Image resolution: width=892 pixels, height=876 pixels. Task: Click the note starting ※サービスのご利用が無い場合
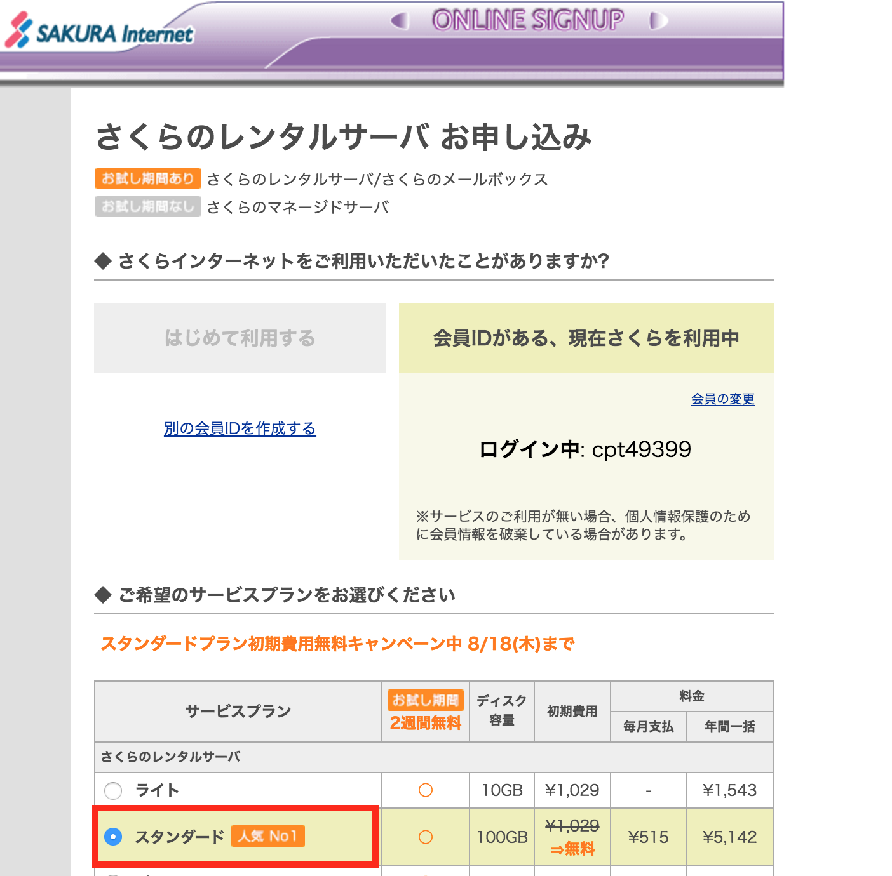(x=583, y=525)
